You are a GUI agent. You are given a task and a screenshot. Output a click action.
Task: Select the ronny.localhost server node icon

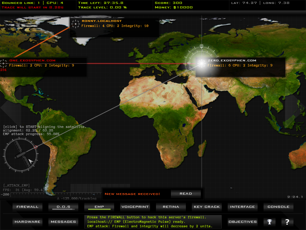75,24
